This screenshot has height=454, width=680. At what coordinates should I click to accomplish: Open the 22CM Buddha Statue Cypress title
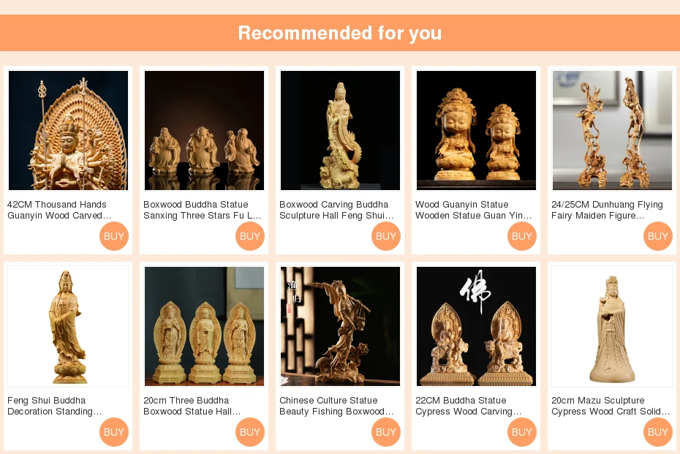469,406
